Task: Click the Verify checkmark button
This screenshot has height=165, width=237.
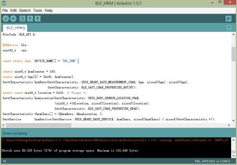Action: coord(6,18)
